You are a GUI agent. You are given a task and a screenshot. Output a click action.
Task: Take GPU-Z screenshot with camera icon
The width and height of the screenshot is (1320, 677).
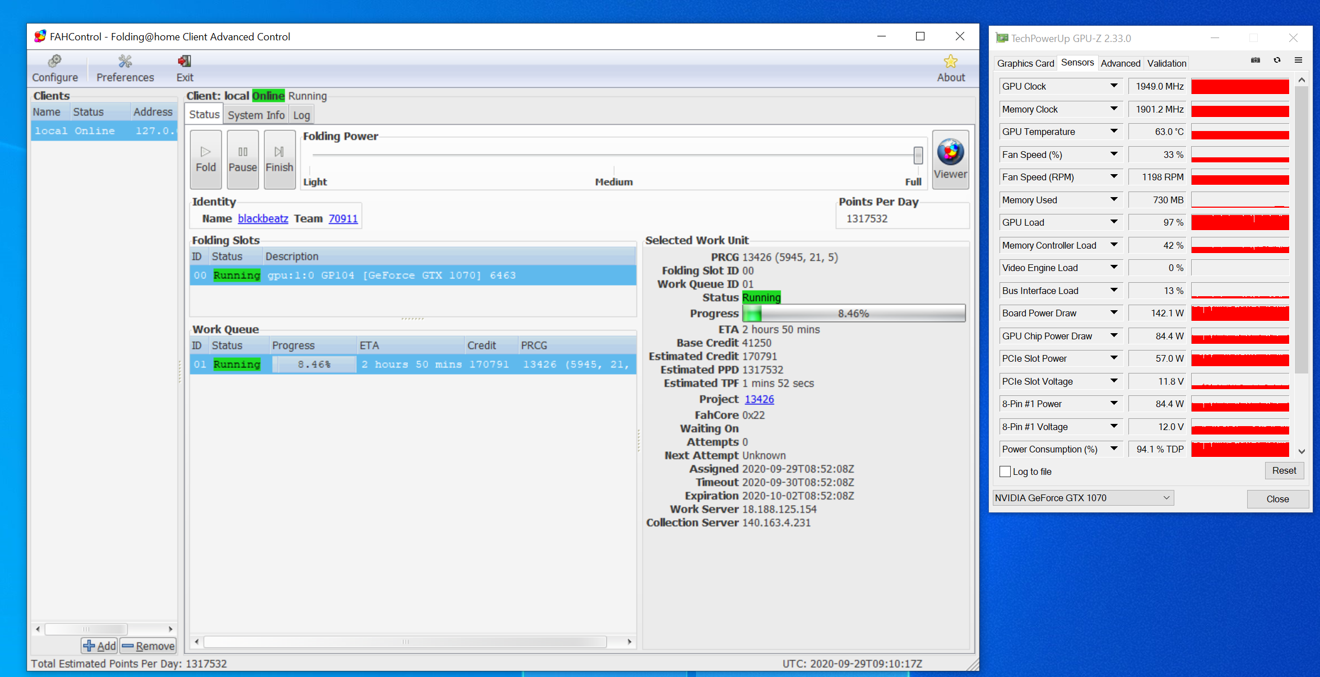[1255, 60]
